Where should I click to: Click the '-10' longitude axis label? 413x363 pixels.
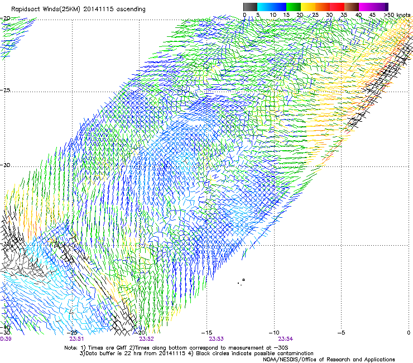pos(274,333)
